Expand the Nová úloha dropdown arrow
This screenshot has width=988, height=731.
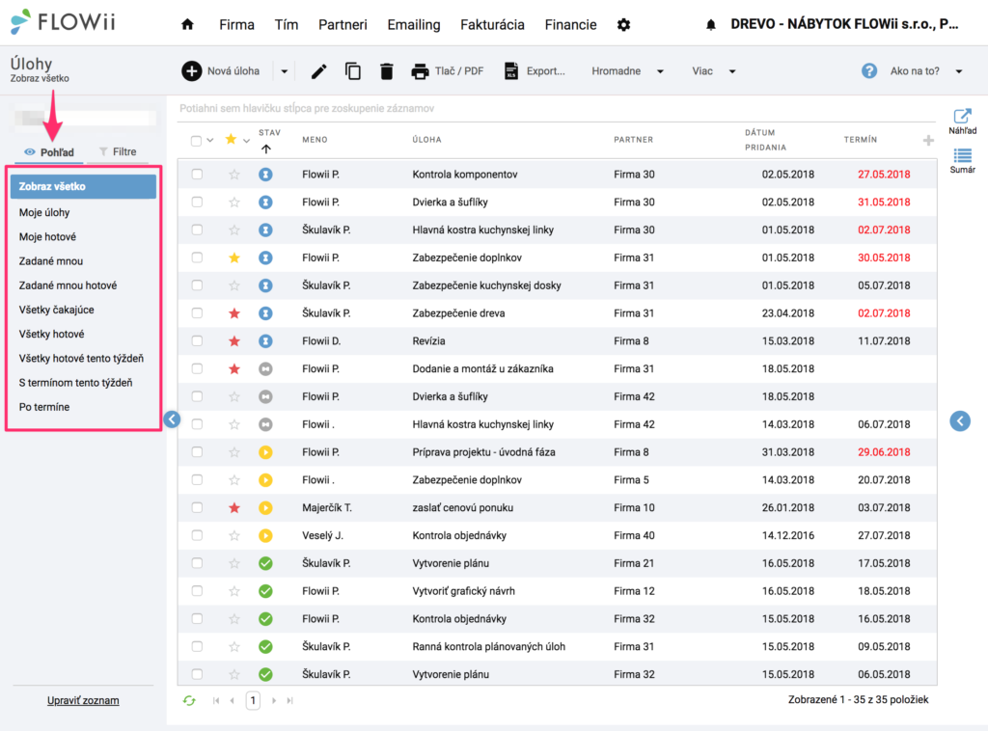point(285,71)
